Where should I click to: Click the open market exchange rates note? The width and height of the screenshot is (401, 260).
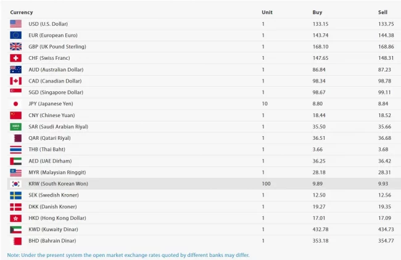click(x=128, y=254)
